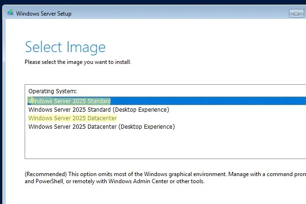
Task: Select Windows Server 2025 Datacenter core image
Action: pos(72,118)
